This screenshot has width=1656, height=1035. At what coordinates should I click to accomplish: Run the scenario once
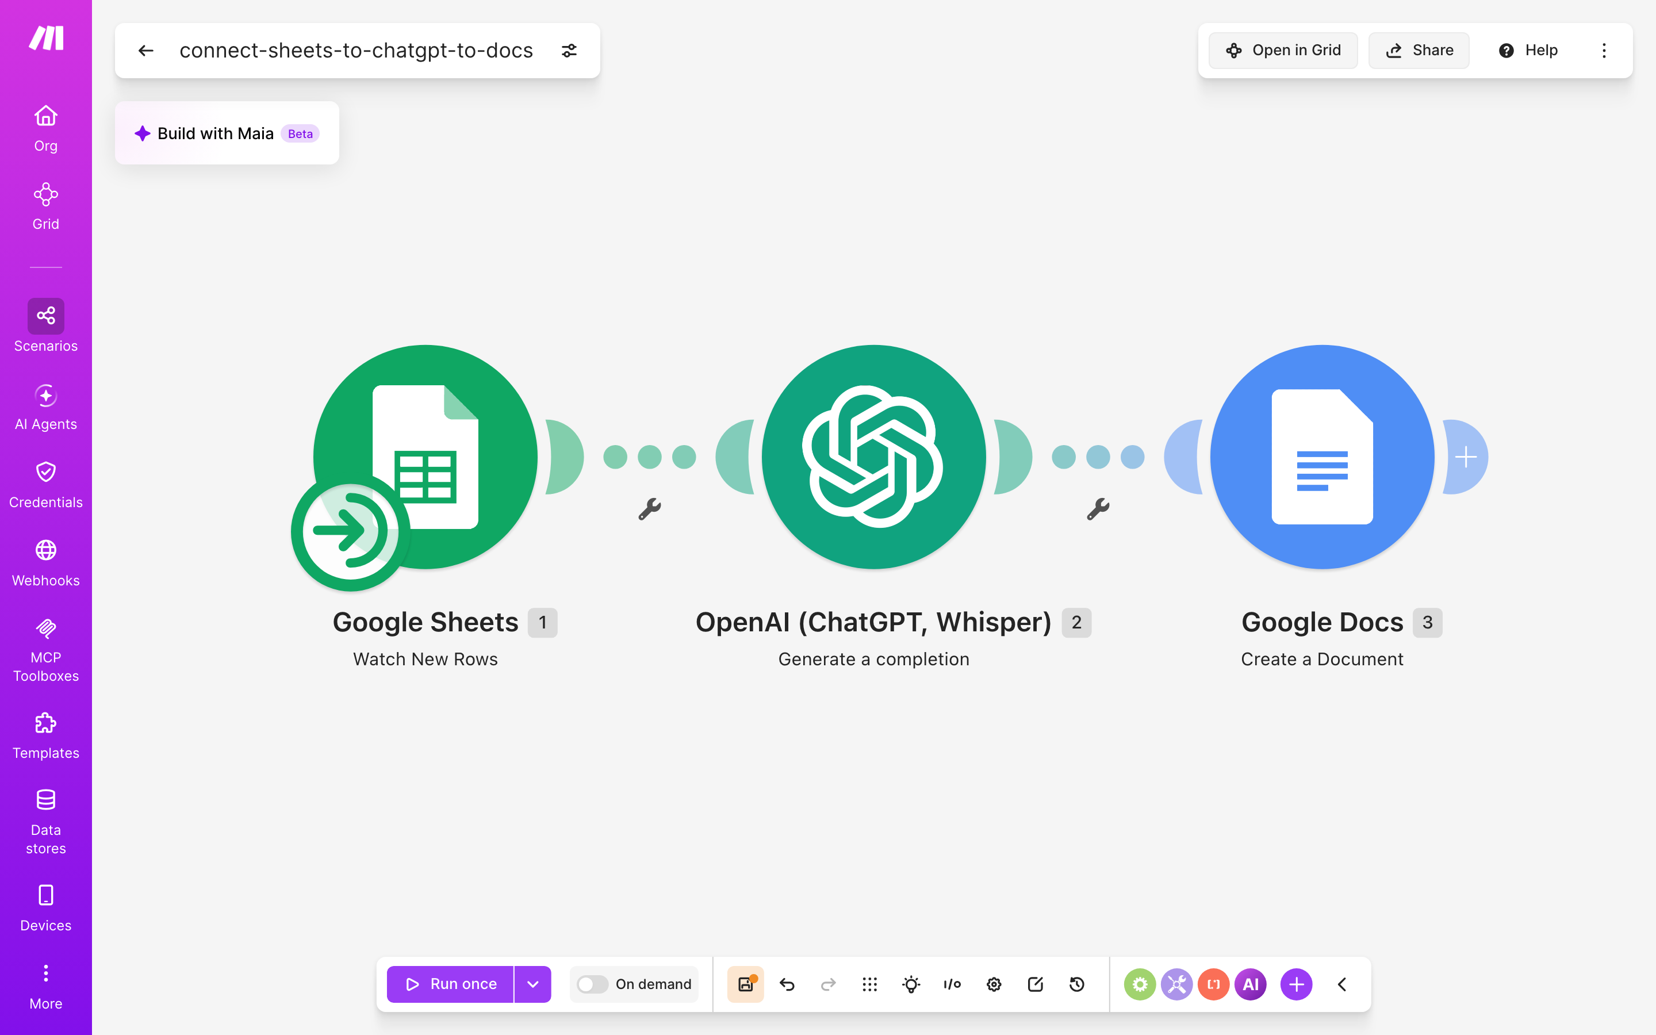tap(450, 984)
